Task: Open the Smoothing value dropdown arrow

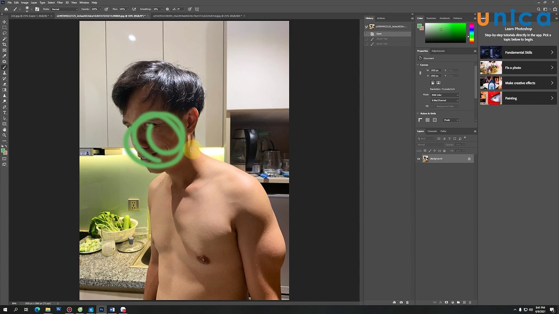Action: tap(162, 9)
